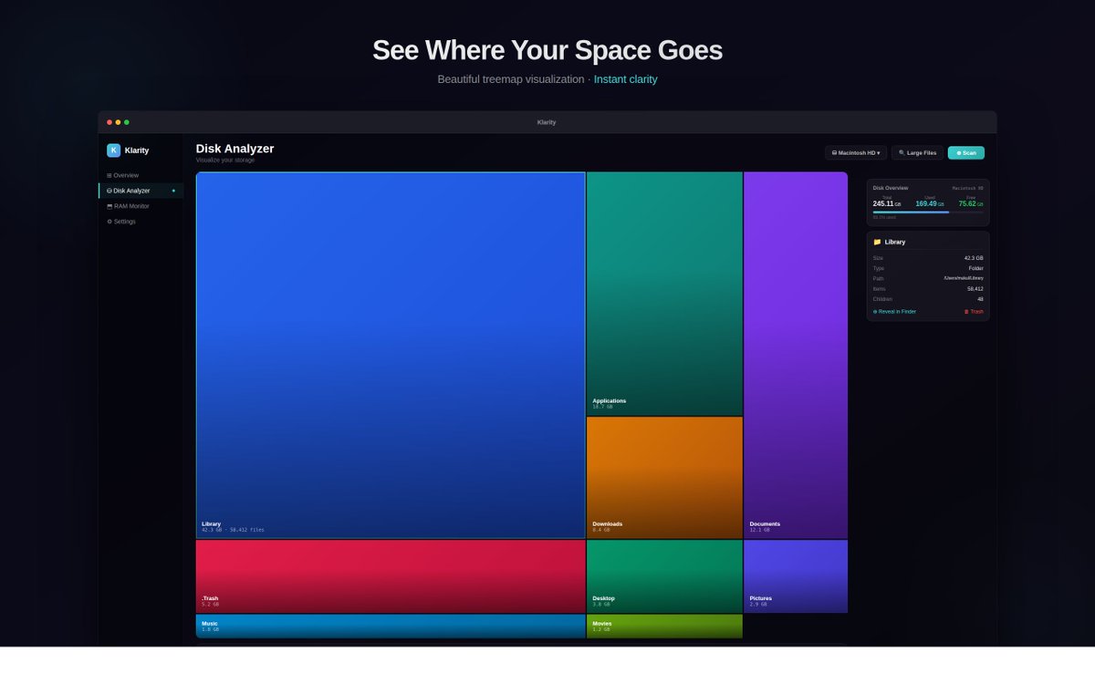Image resolution: width=1095 pixels, height=684 pixels.
Task: Click the free value 75.62 GB
Action: [x=971, y=204]
